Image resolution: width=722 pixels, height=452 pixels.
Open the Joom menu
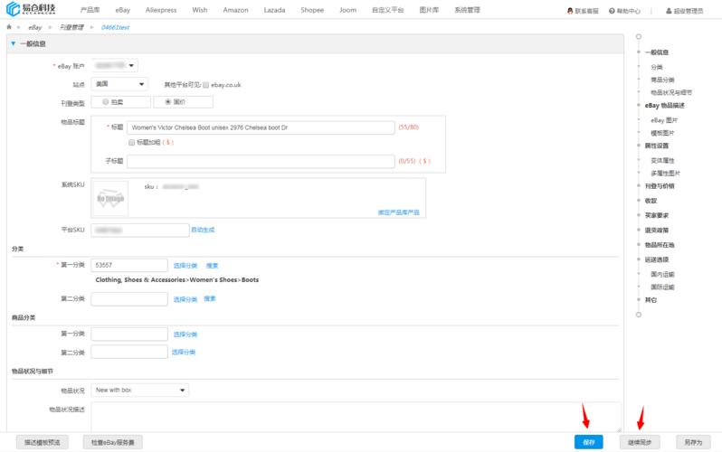point(347,10)
